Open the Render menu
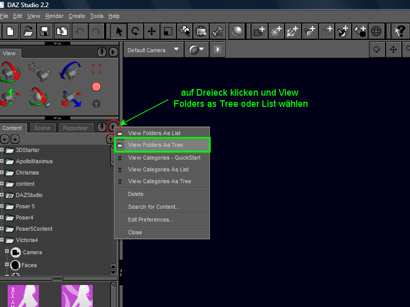The image size is (410, 307). click(x=54, y=16)
